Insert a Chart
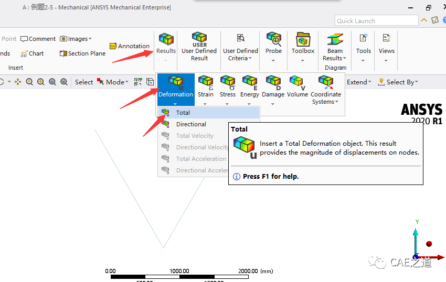Viewport: 446px width, 282px height. pyautogui.click(x=32, y=53)
